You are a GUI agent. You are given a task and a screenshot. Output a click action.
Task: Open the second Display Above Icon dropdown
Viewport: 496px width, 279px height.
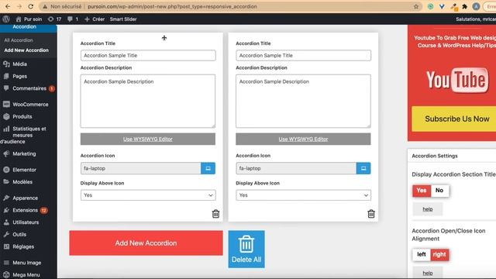pyautogui.click(x=303, y=195)
